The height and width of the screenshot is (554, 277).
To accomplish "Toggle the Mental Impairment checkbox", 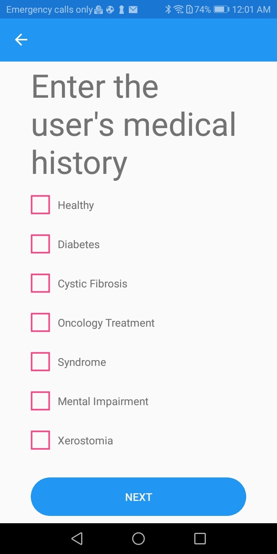I will tap(40, 401).
